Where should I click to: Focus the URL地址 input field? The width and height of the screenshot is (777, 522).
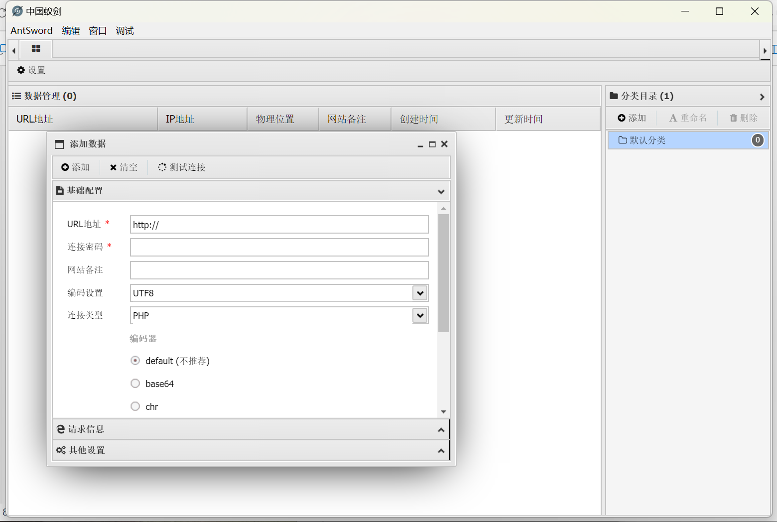[x=279, y=225]
